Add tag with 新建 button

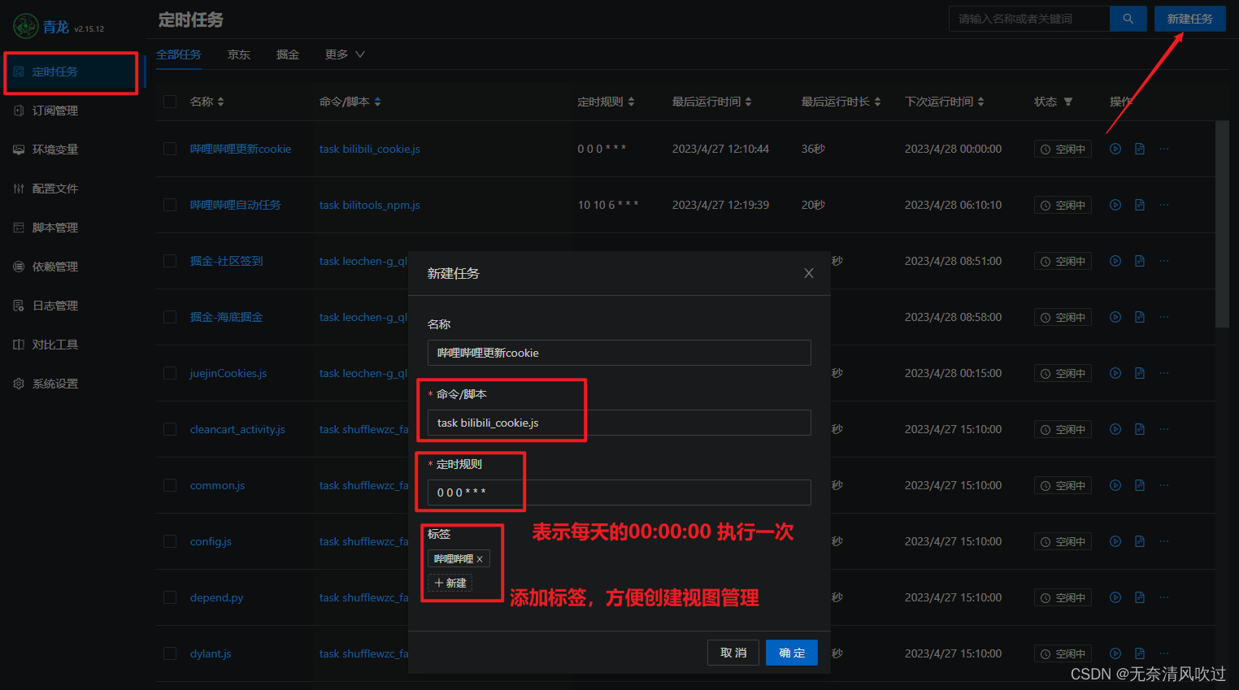[450, 583]
